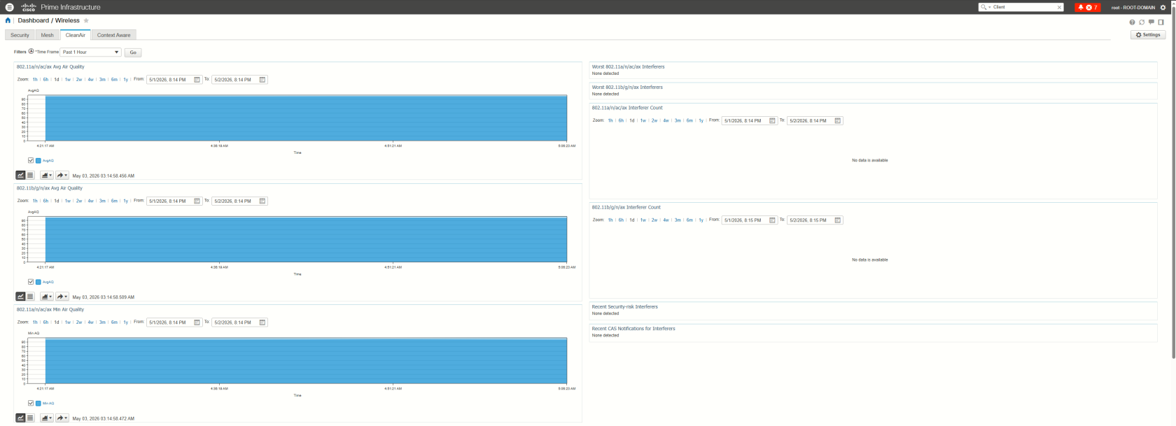Open From calendar in 802.11a/n/ac/ax Avg Air Quality
Image resolution: width=1176 pixels, height=426 pixels.
tap(197, 80)
